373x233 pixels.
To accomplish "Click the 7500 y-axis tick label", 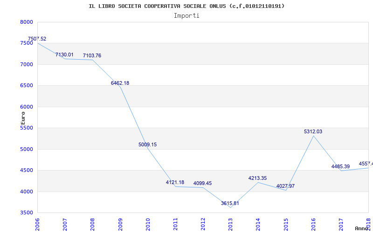I will (x=27, y=43).
